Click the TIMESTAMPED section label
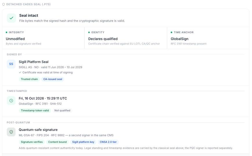The height and width of the screenshot is (156, 252). tap(17, 91)
